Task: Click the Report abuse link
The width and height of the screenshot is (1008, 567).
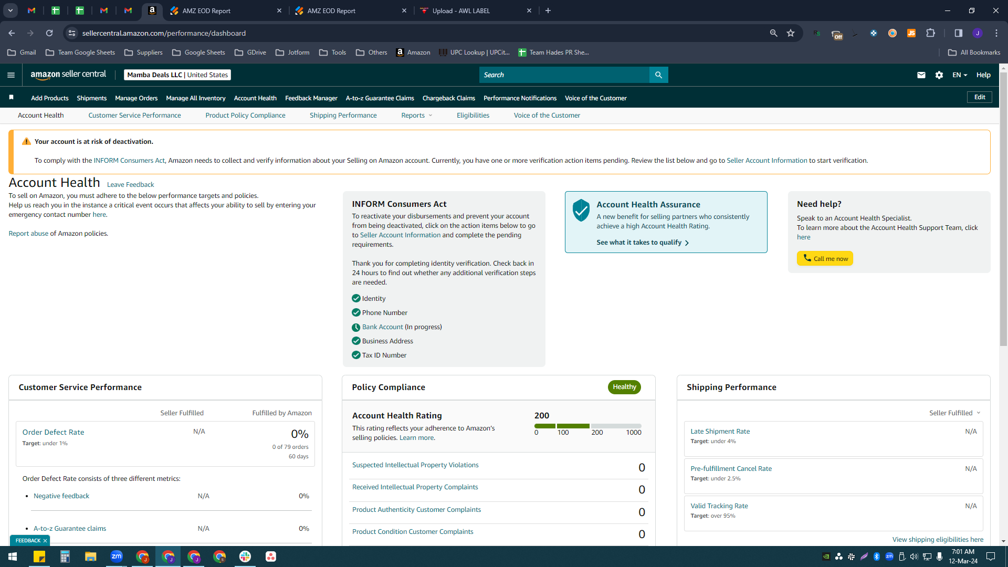Action: 28,234
